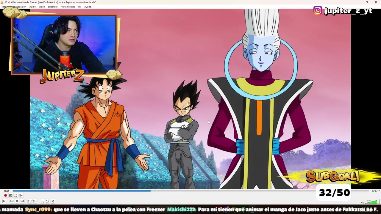Click the JupiterZ logo

(x=62, y=76)
